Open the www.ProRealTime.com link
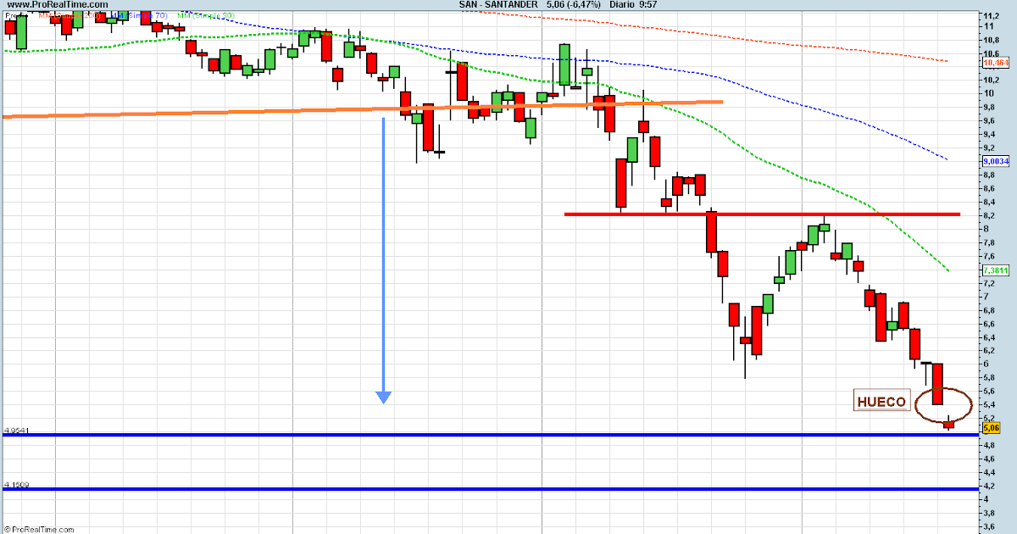This screenshot has width=1017, height=534. (x=58, y=4)
